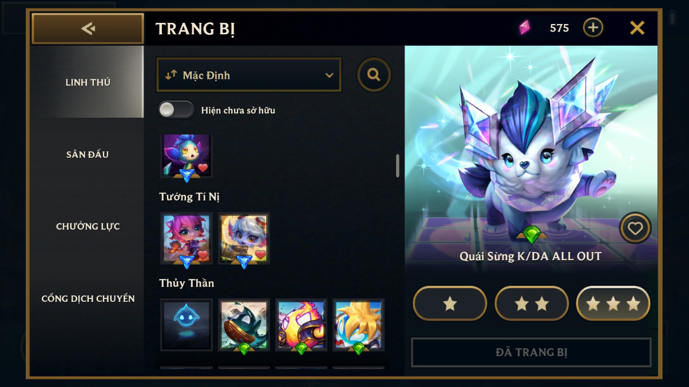Open the Chưởng Lực tab
Viewport: 689px width, 387px height.
[88, 226]
